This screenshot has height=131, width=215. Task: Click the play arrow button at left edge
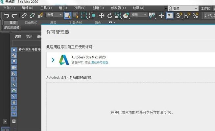(x=5, y=122)
